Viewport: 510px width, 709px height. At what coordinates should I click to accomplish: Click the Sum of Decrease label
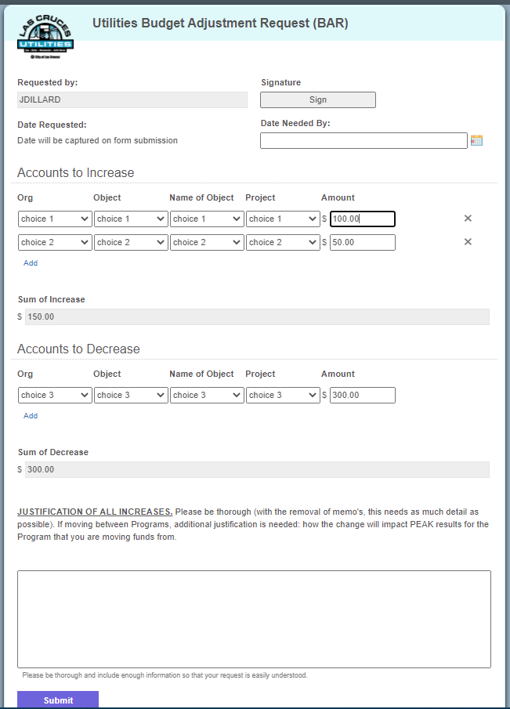53,452
